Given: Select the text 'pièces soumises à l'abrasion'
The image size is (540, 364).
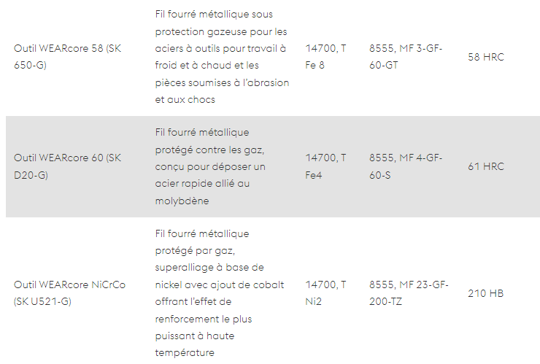Looking at the screenshot, I should point(222,82).
